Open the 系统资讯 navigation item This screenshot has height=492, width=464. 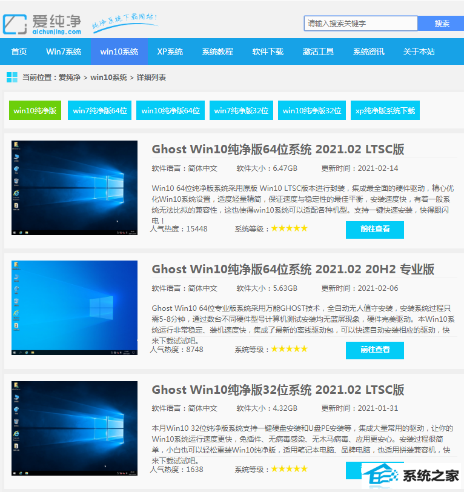[369, 52]
